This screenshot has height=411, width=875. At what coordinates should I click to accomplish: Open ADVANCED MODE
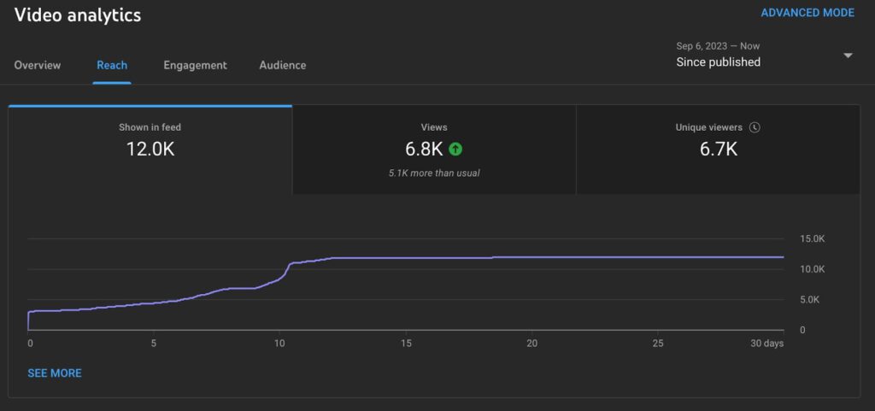(807, 13)
